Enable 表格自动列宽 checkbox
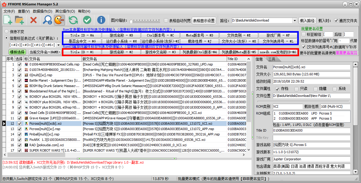Screen dimensions: 361x183 (x=166, y=20)
